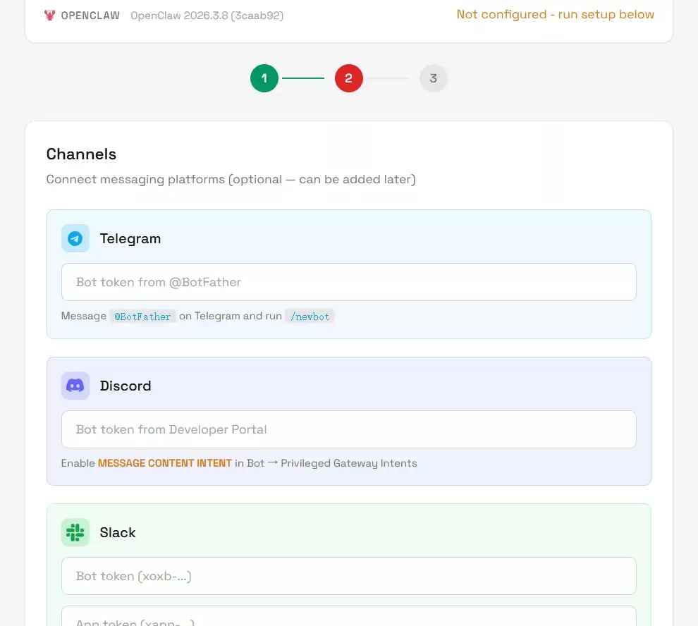Click the Discord channel icon
Viewport: 698px width, 626px height.
coord(75,386)
